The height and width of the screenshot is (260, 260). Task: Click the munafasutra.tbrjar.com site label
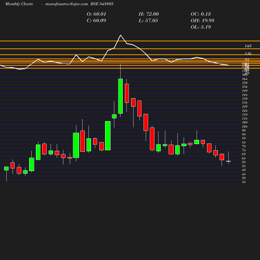click(x=67, y=4)
